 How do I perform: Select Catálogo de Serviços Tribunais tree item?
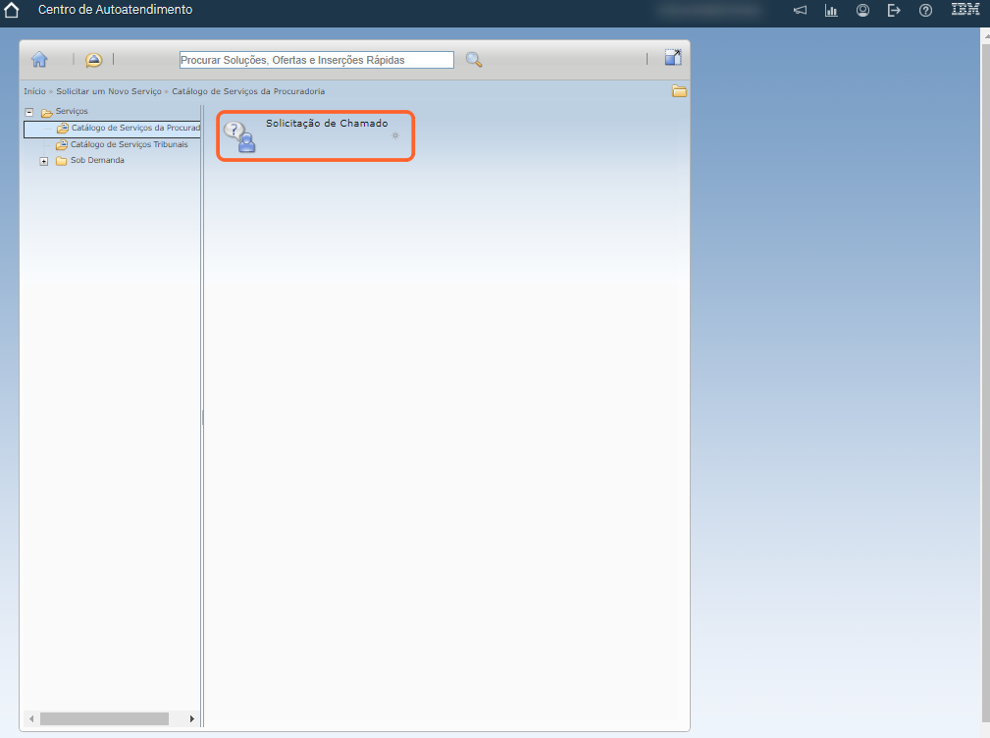(129, 144)
